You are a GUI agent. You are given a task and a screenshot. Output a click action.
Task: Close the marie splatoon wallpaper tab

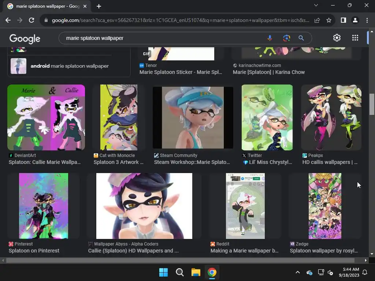85,6
